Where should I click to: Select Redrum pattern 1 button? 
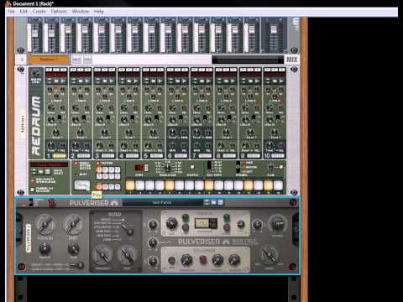[99, 169]
